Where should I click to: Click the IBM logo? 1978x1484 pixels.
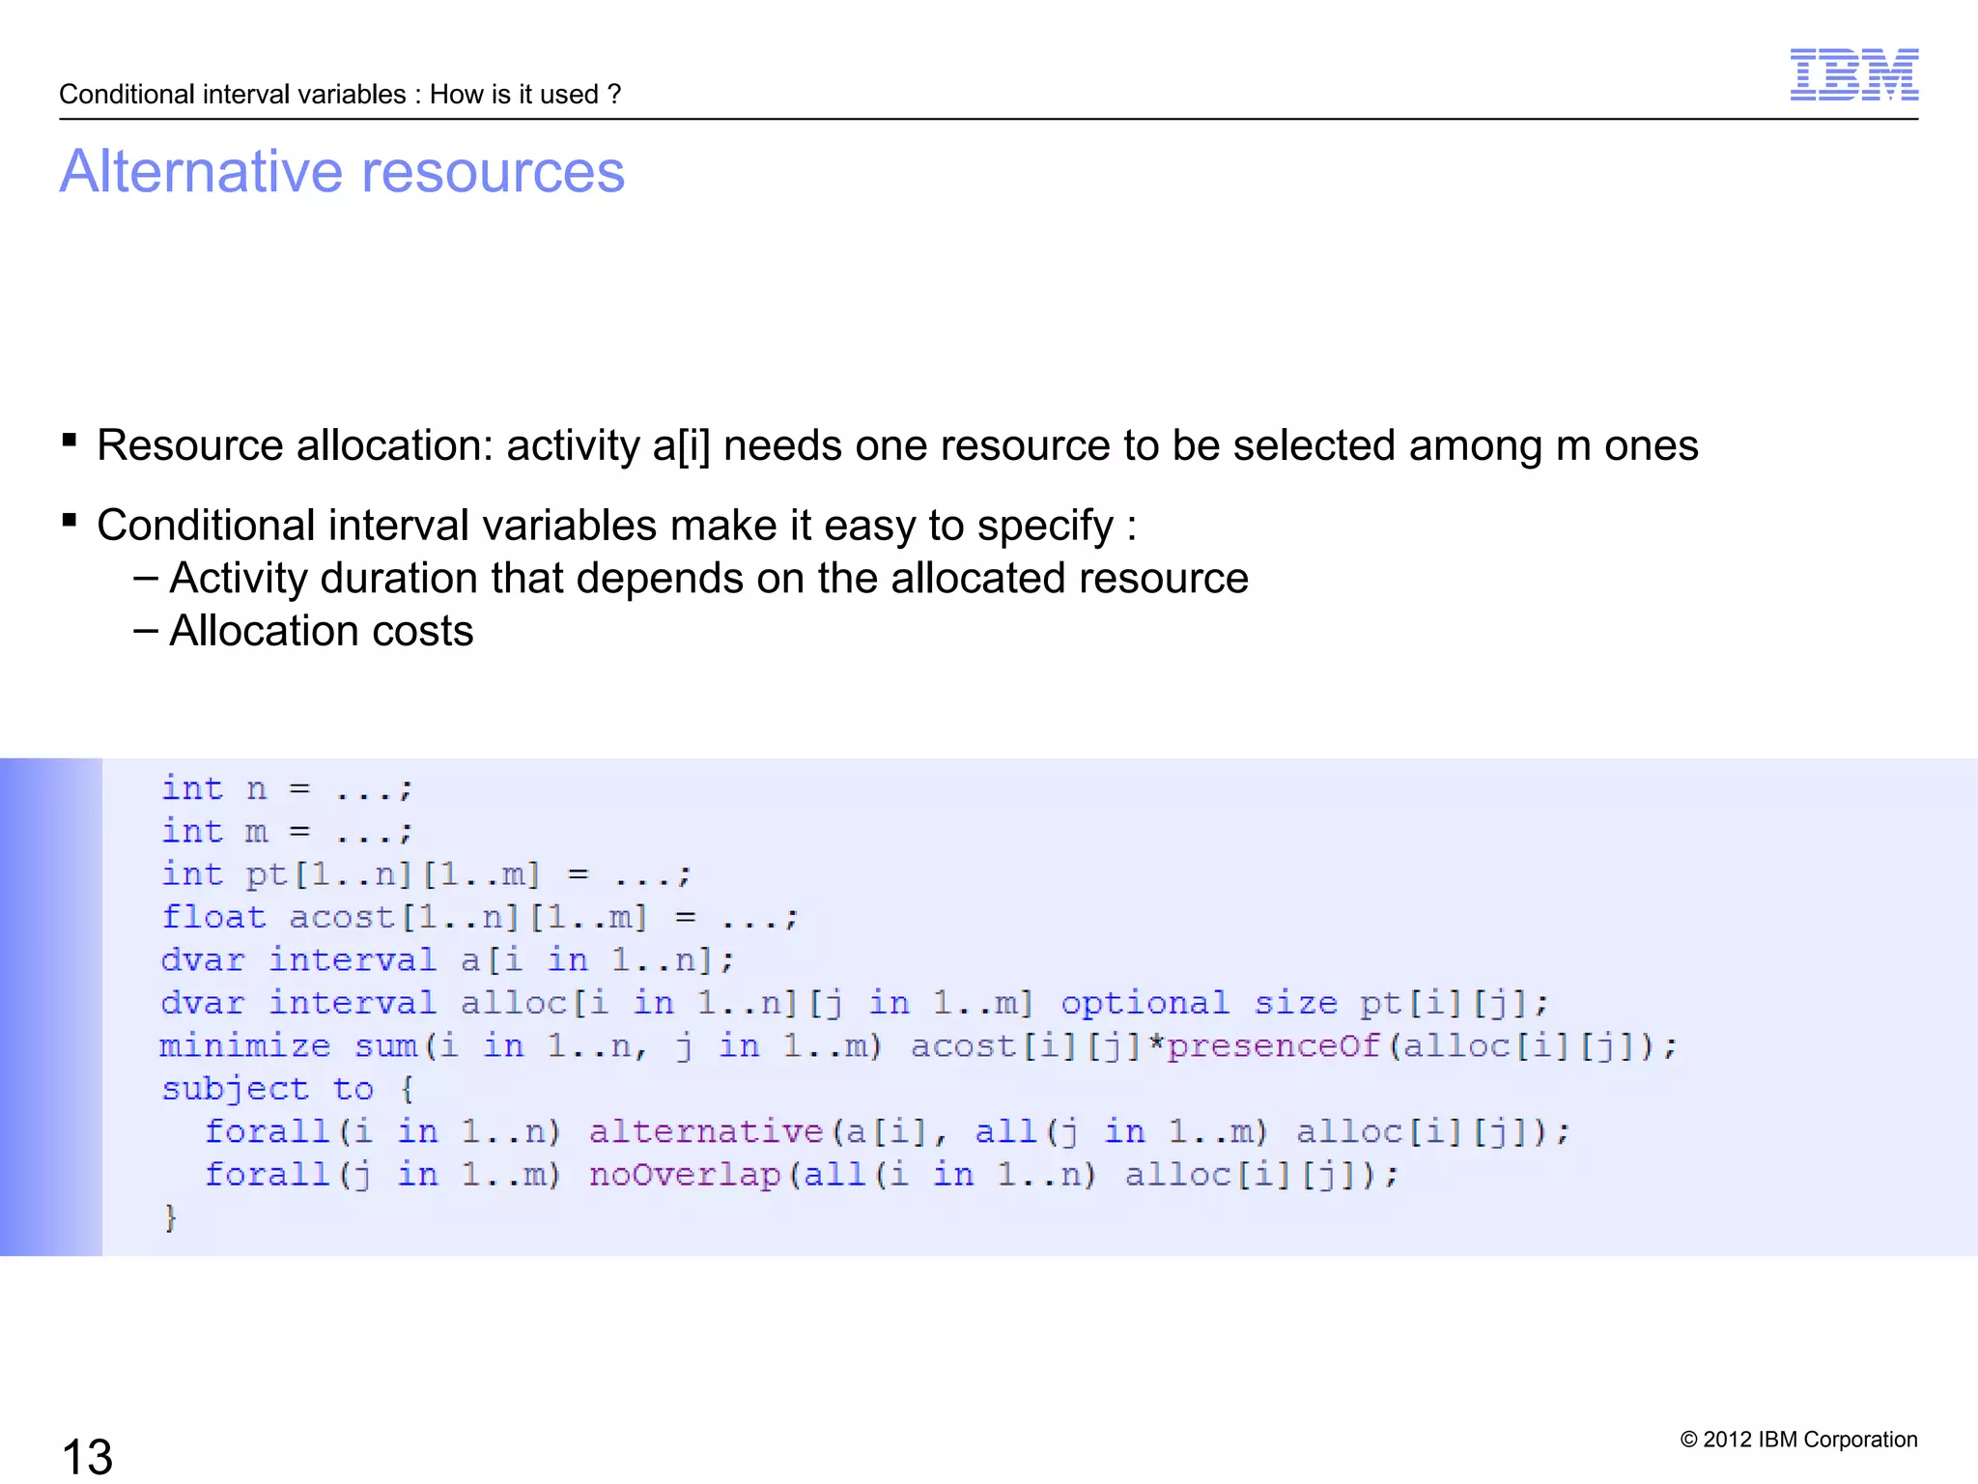1853,74
